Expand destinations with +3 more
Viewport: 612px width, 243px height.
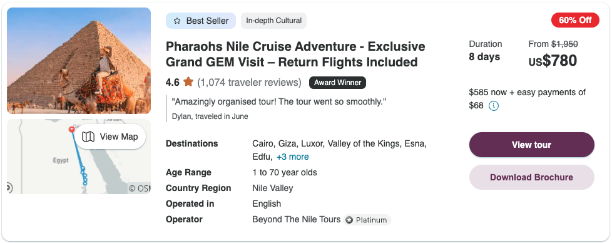[x=293, y=157]
